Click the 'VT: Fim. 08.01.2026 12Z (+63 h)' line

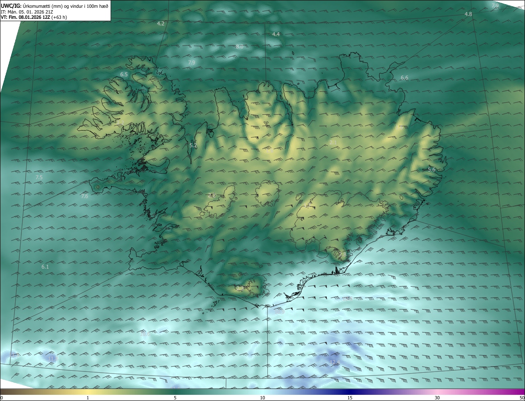point(34,17)
